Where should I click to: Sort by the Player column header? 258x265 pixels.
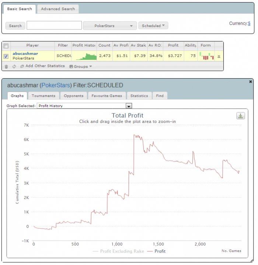(32, 45)
